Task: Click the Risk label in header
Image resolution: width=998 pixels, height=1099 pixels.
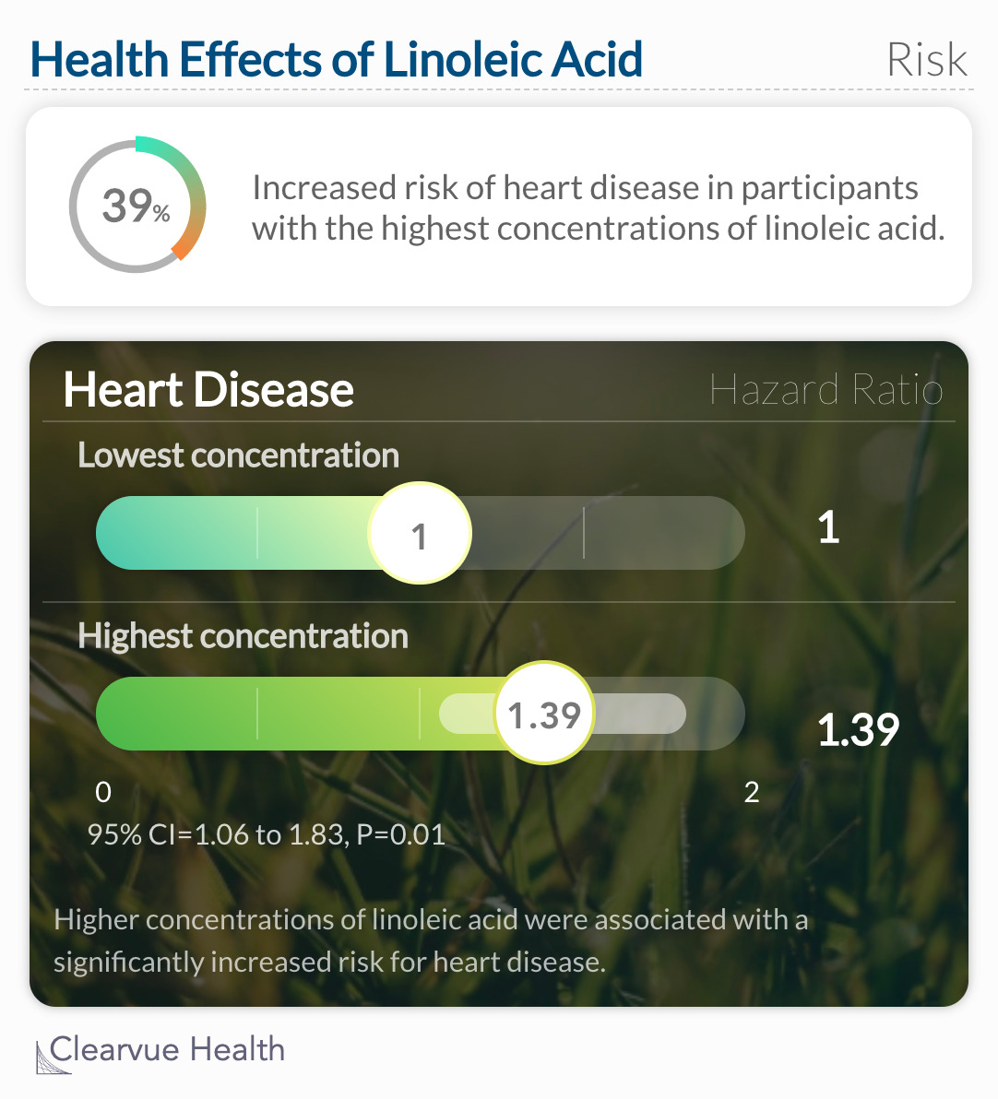Action: [926, 60]
